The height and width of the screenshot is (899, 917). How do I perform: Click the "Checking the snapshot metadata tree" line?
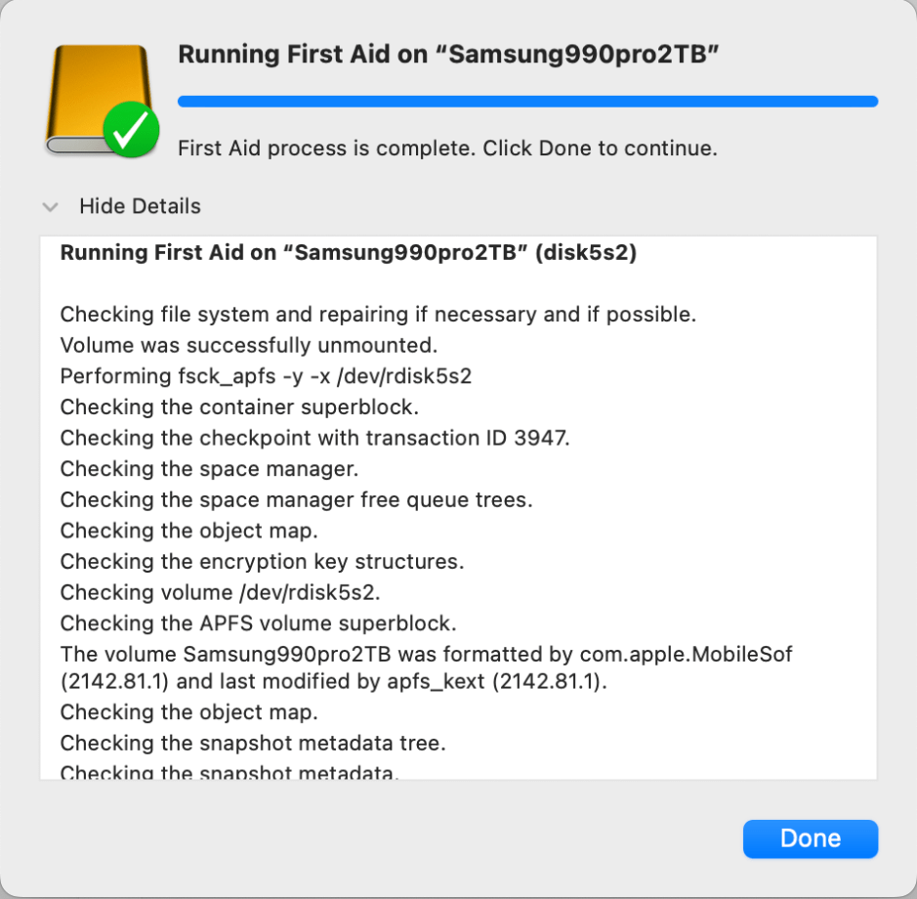click(x=253, y=744)
